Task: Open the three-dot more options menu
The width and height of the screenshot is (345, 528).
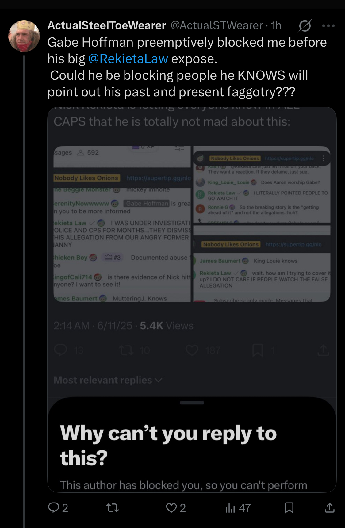Action: coord(328,26)
